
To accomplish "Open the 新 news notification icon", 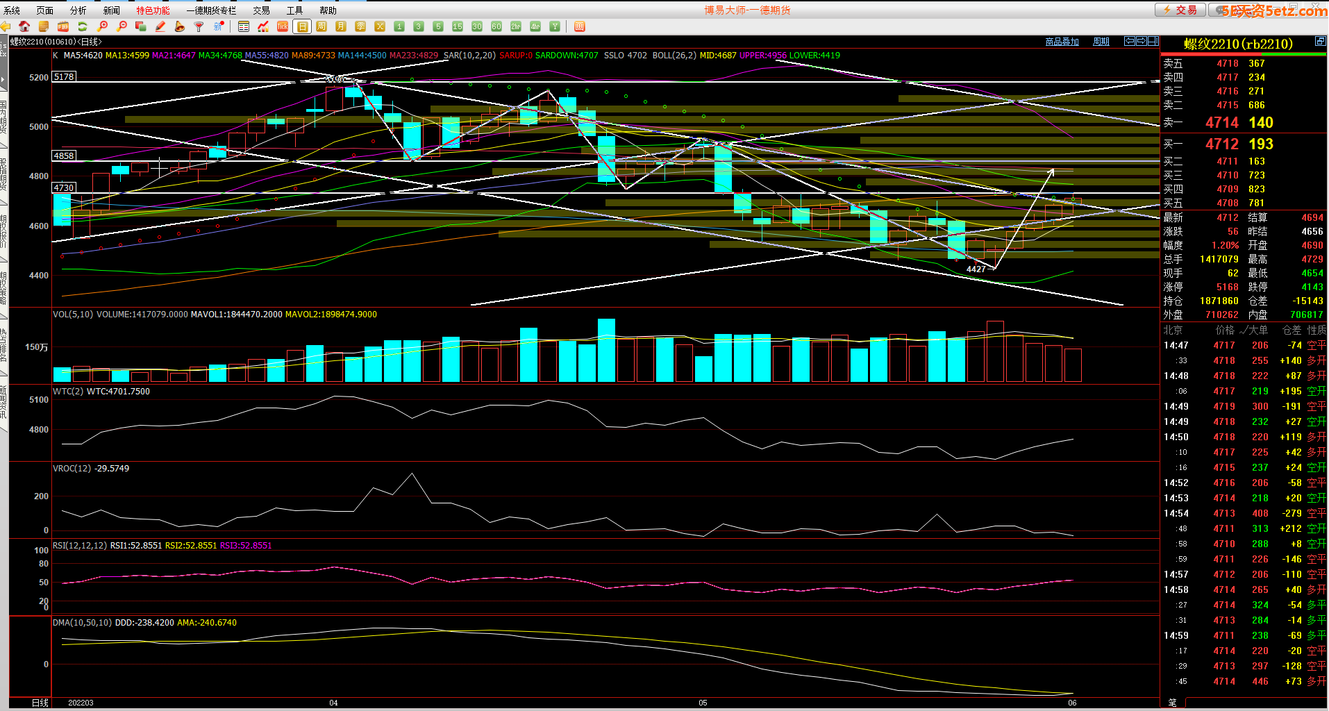I will (x=219, y=26).
